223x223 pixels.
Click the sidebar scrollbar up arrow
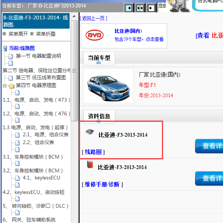(74, 16)
